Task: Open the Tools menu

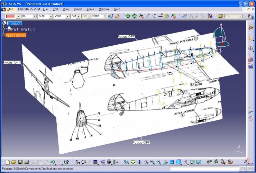Action: 90,9
